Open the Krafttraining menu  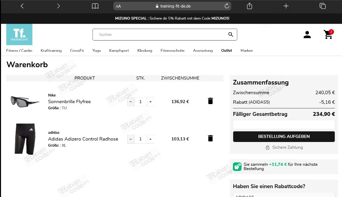point(51,50)
